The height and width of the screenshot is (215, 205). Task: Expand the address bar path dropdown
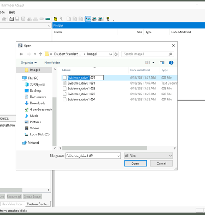tap(110, 54)
